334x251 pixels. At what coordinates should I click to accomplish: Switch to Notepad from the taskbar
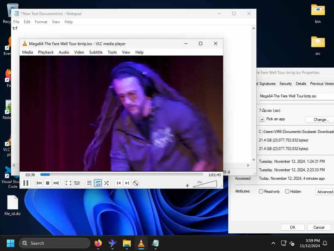coord(155,243)
